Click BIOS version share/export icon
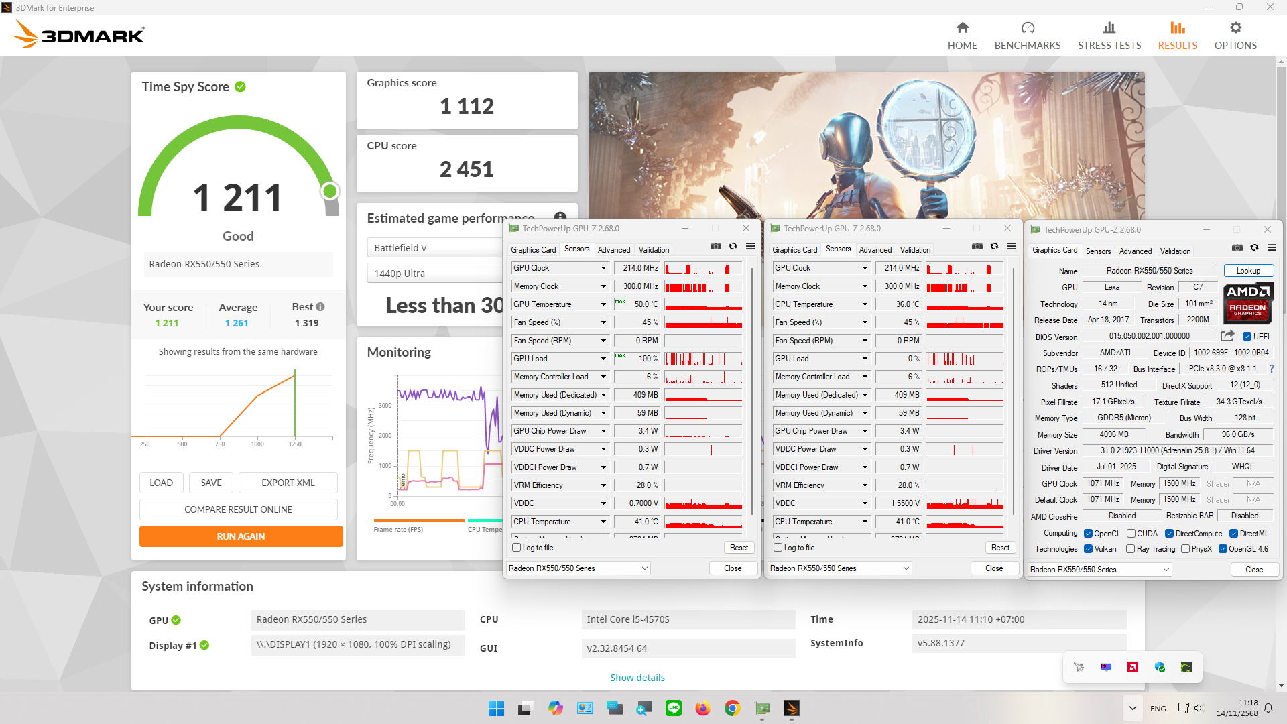This screenshot has height=724, width=1287. [1227, 336]
